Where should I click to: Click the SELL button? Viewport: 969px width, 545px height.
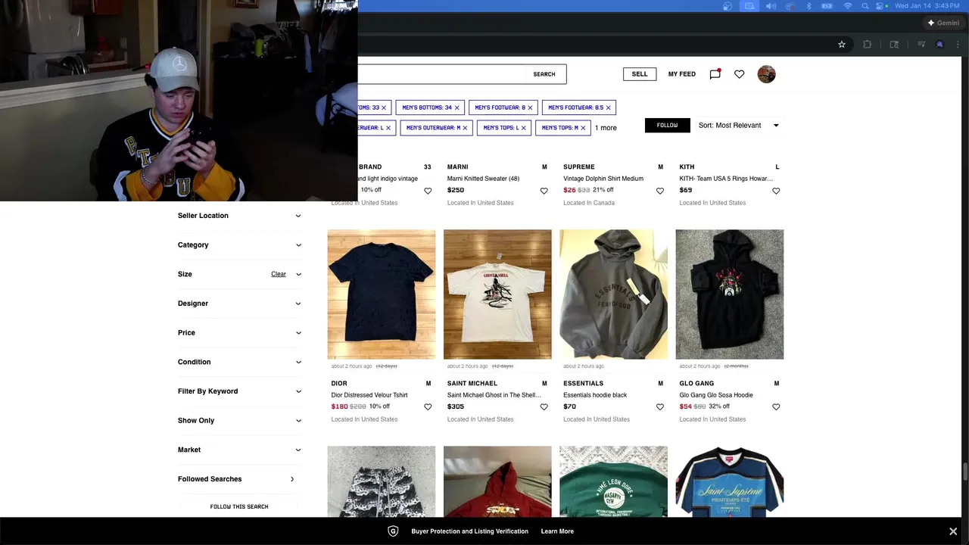640,74
